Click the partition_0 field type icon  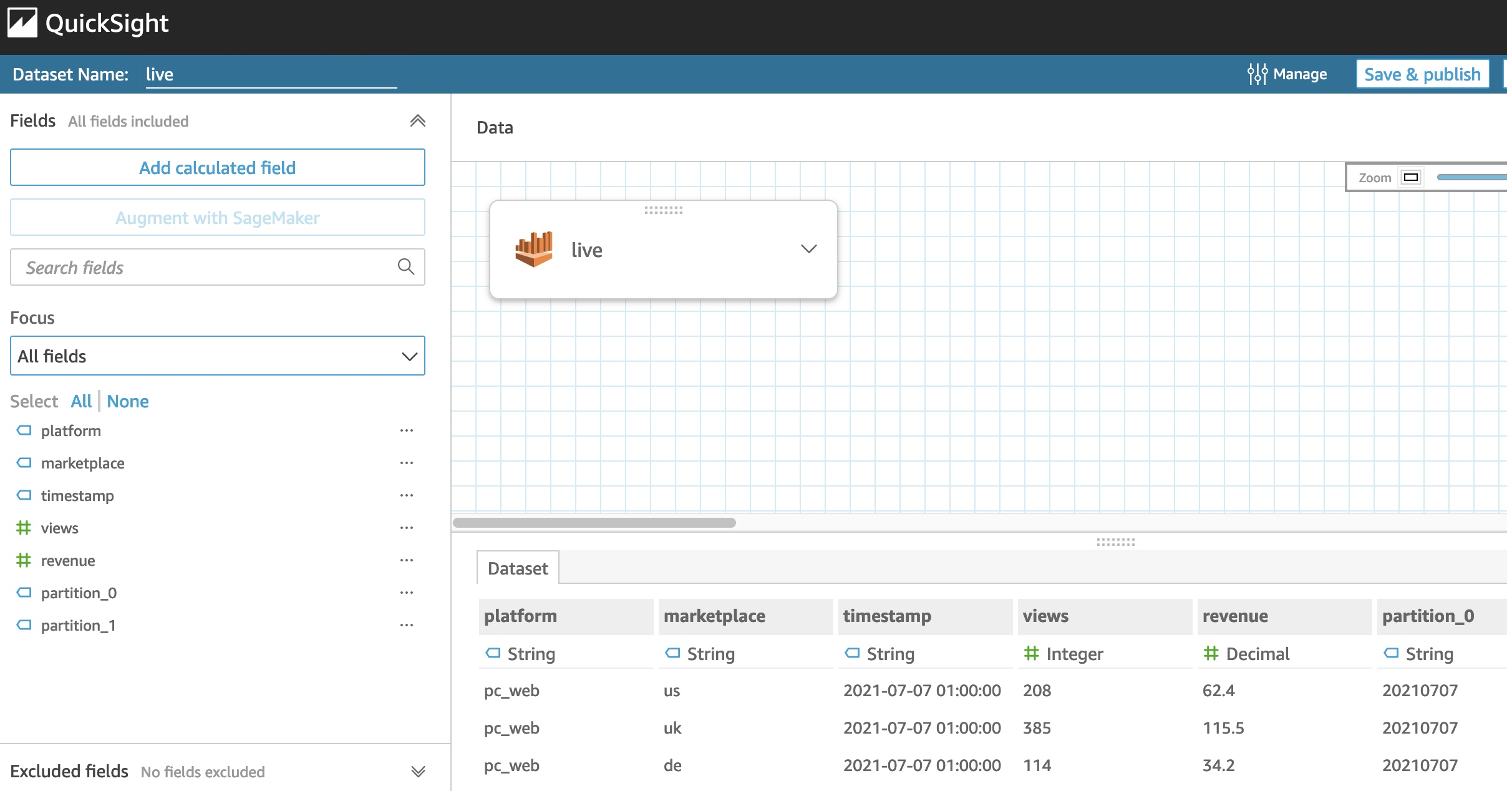(x=24, y=593)
